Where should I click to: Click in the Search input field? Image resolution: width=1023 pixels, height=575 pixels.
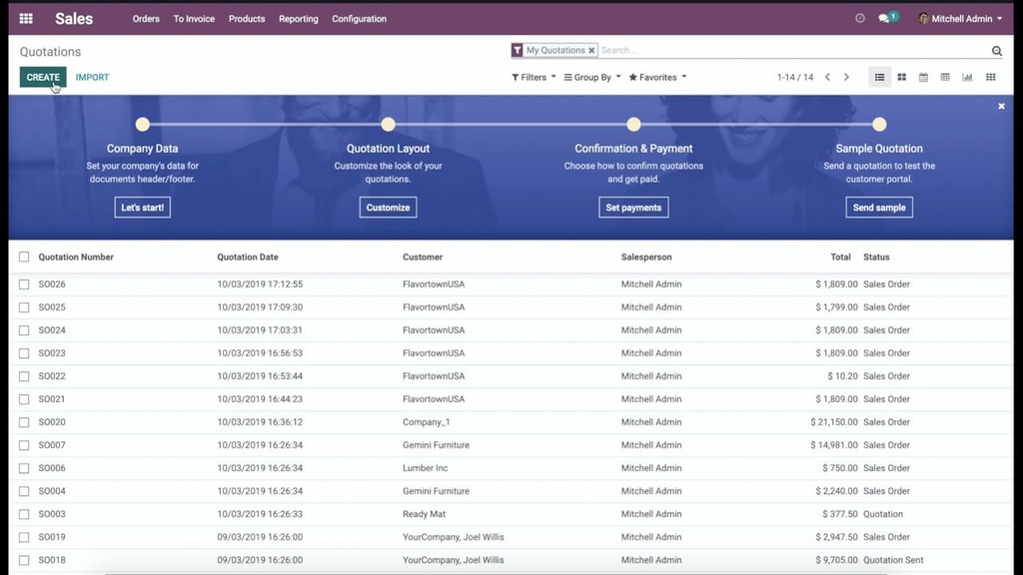click(792, 50)
